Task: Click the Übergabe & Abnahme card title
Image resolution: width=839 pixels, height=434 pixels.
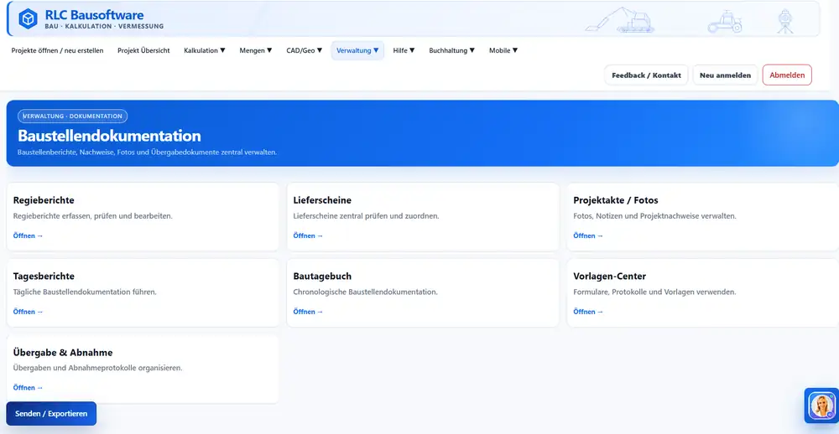Action: (63, 353)
